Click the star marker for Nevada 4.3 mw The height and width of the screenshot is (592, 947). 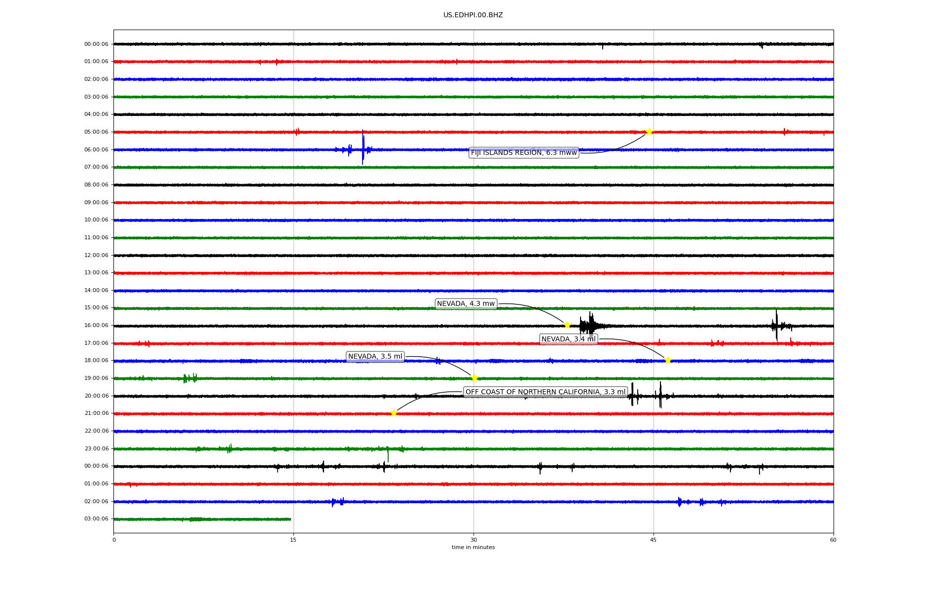567,325
